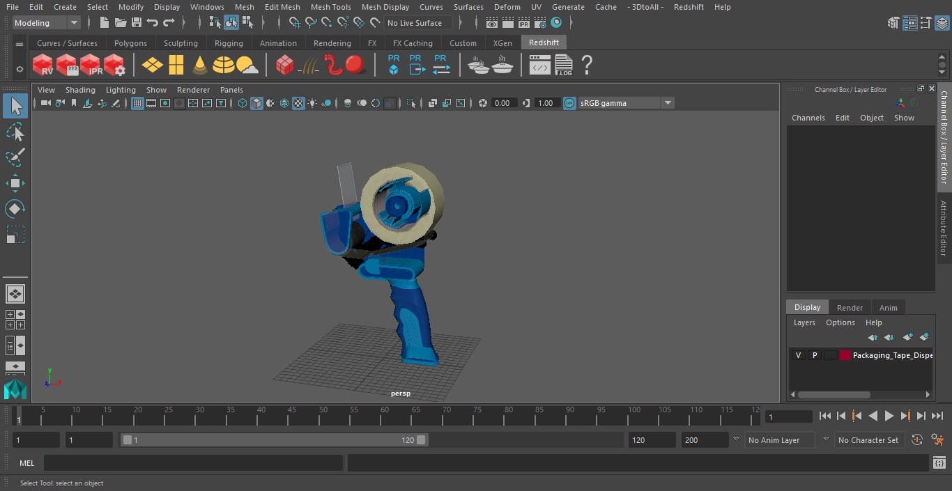
Task: Open Redshift log file icon
Action: pyautogui.click(x=564, y=65)
